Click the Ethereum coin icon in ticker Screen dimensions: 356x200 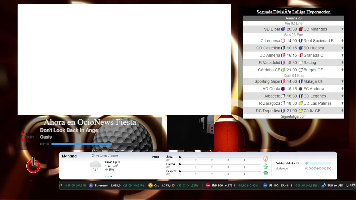click(x=91, y=186)
